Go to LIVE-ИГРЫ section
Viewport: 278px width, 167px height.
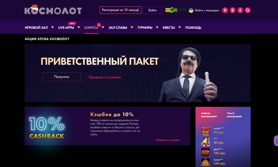[x=66, y=28]
